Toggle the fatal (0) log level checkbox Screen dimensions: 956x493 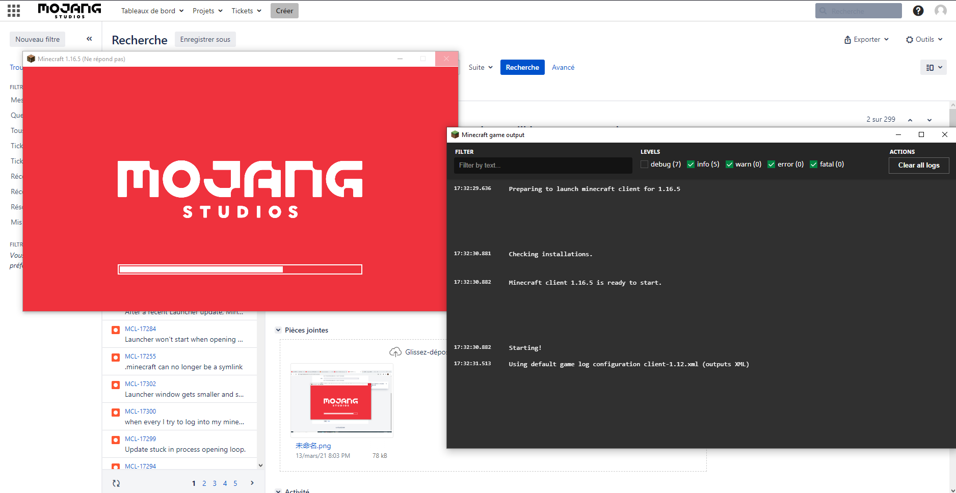(814, 164)
